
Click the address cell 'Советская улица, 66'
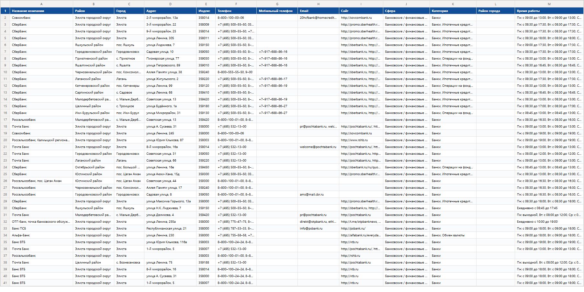click(x=170, y=161)
